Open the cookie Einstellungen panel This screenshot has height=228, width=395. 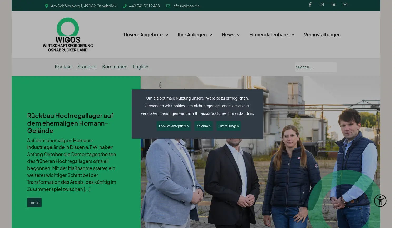click(228, 126)
